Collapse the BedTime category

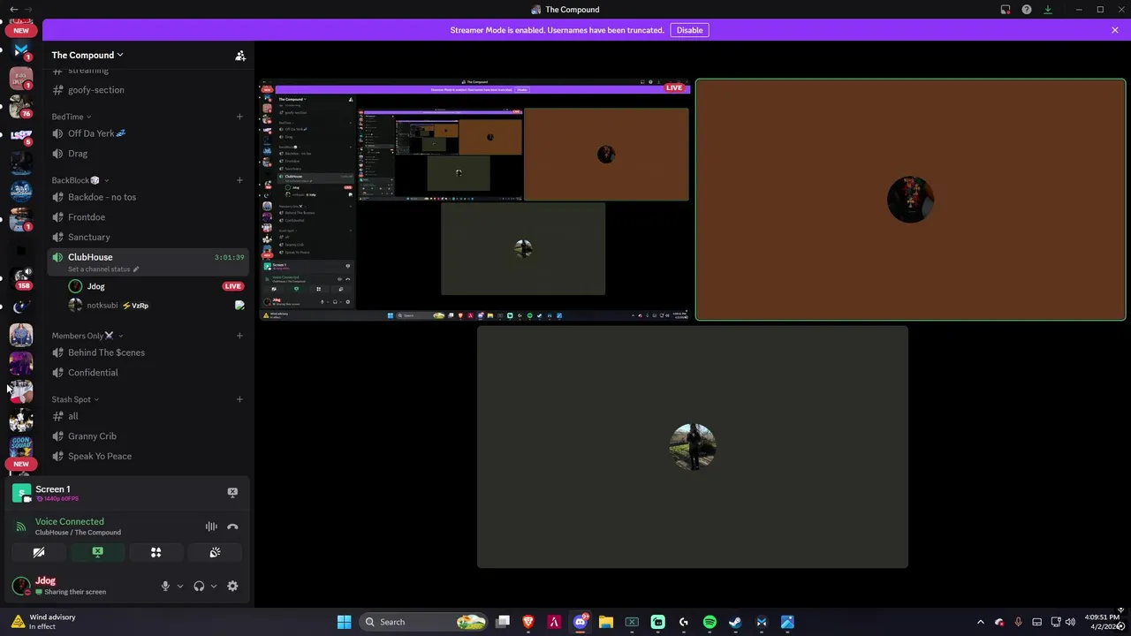click(71, 117)
